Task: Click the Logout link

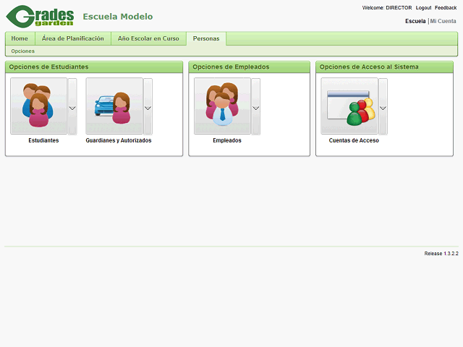Action: pyautogui.click(x=423, y=8)
